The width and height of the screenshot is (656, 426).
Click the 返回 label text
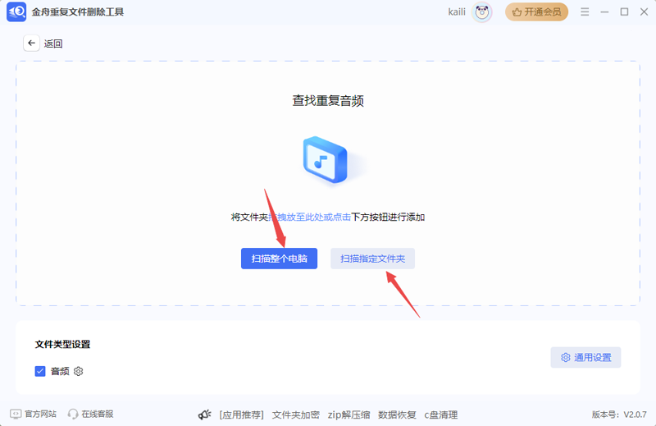click(53, 44)
